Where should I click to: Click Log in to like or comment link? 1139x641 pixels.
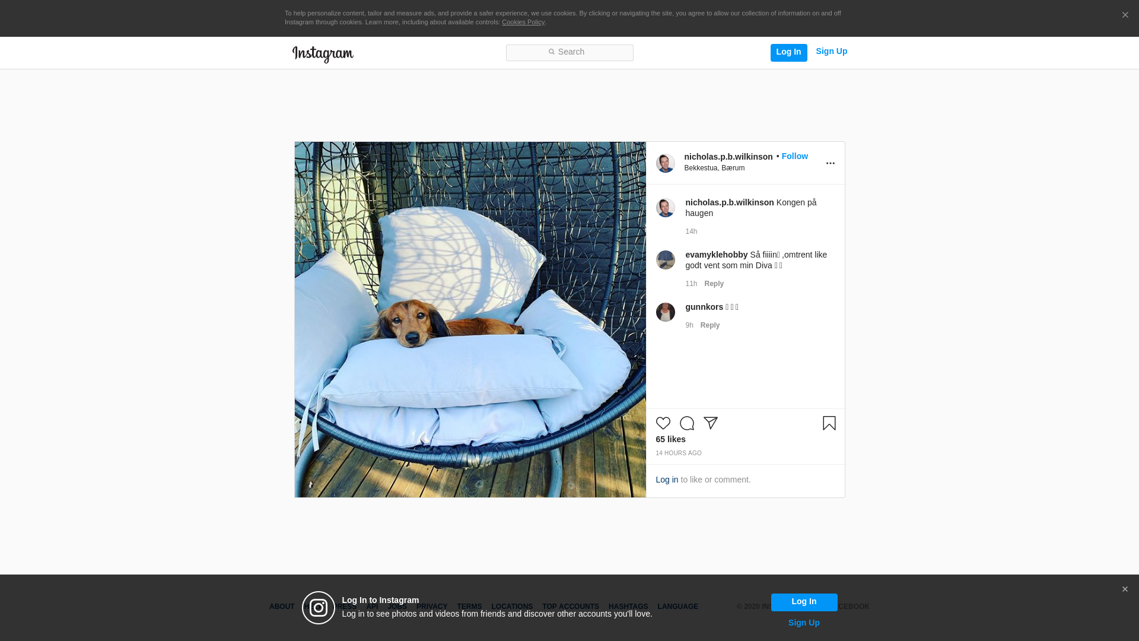pos(667,480)
